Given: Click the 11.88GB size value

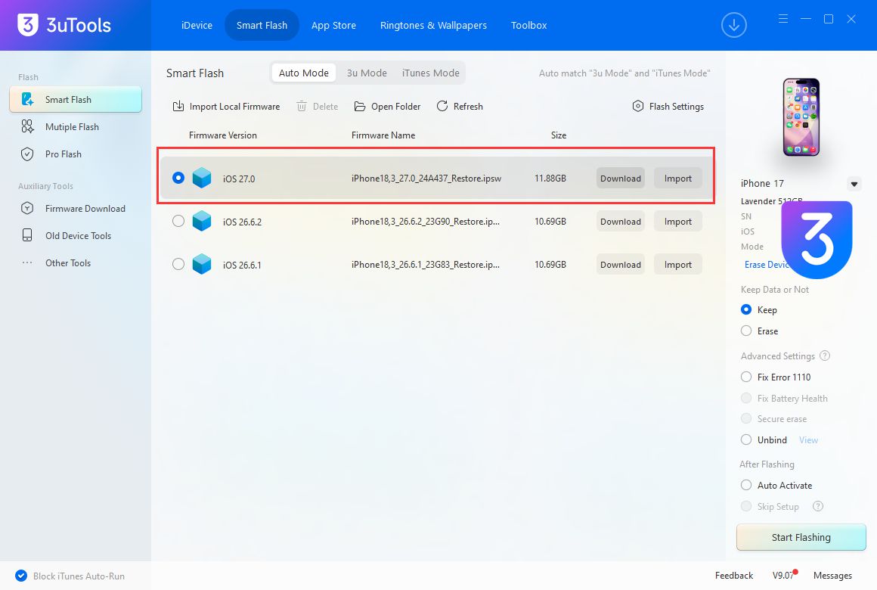Looking at the screenshot, I should coord(550,178).
